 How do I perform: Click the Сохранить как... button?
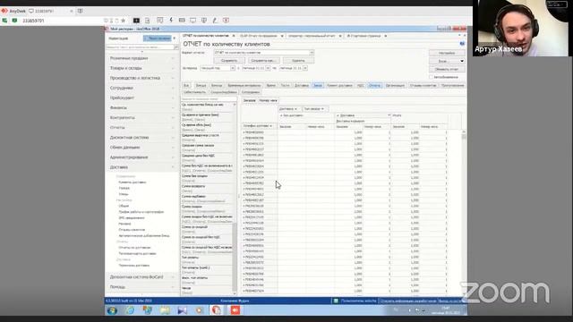pos(263,61)
